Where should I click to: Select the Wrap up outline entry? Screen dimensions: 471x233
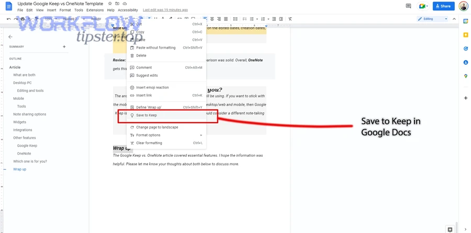click(x=19, y=169)
